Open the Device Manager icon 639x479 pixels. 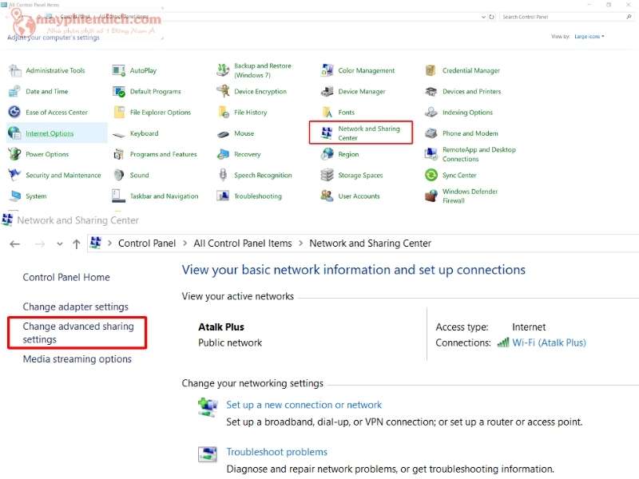pyautogui.click(x=327, y=92)
